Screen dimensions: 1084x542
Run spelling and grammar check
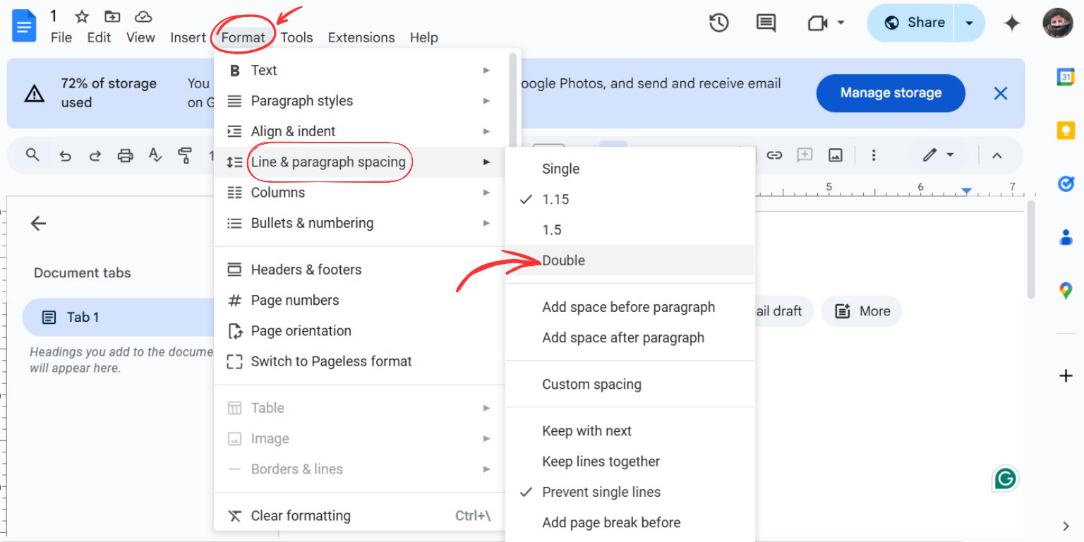point(155,155)
